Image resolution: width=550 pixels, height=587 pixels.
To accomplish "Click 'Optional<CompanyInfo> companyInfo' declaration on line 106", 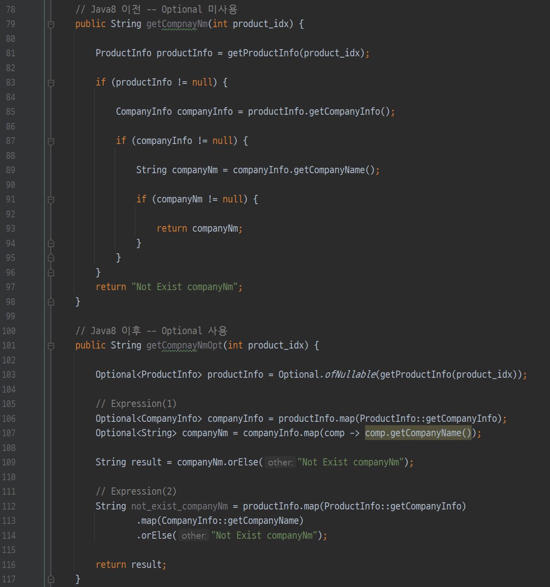I will 180,418.
